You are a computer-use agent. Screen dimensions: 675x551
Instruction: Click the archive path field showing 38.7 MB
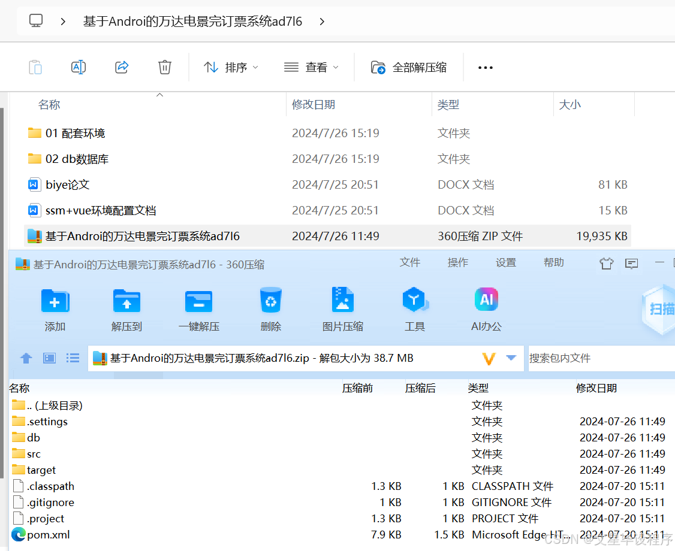point(306,358)
